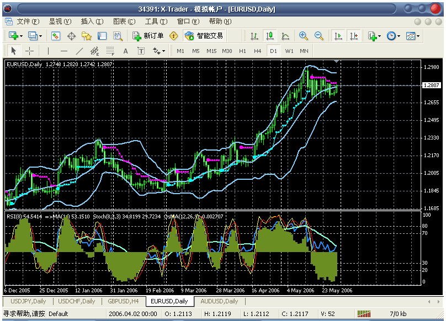Draw a trendline with the line tool
This screenshot has height=321, width=446.
click(79, 51)
